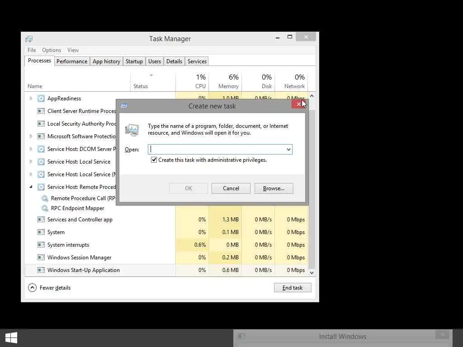Open the File menu
This screenshot has width=463, height=347.
coord(32,50)
